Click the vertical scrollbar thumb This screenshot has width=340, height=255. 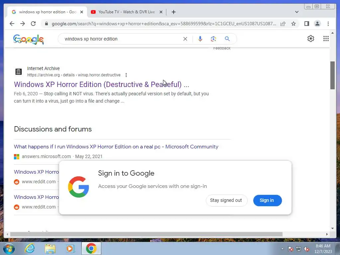click(x=332, y=75)
